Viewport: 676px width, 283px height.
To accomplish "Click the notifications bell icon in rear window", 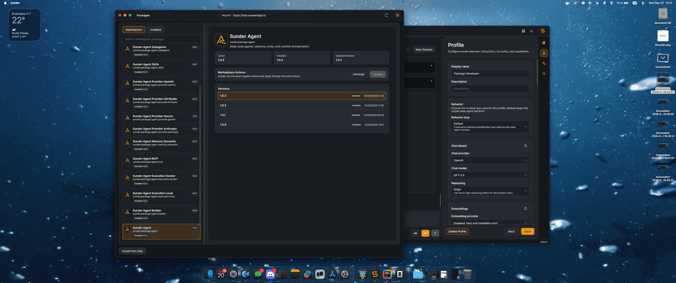I will (531, 31).
